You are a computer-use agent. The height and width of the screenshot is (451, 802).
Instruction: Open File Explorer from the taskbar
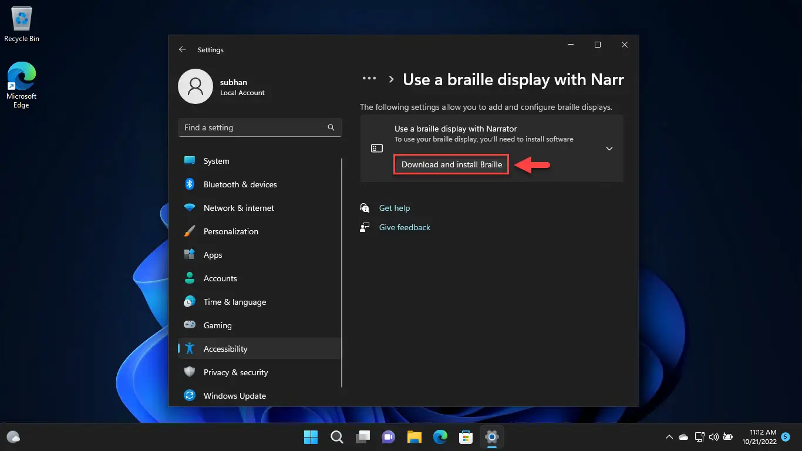pos(415,437)
